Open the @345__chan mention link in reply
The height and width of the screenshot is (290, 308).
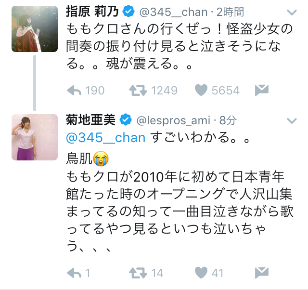106,138
